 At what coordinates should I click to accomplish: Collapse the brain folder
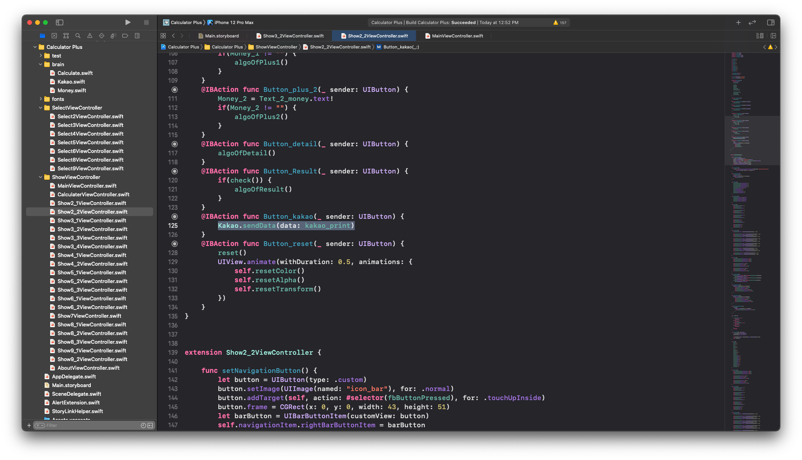tap(41, 64)
